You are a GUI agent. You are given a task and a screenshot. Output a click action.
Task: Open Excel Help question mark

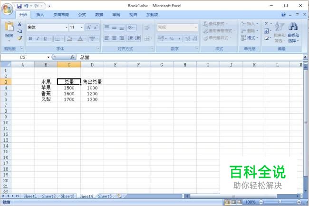click(x=283, y=15)
